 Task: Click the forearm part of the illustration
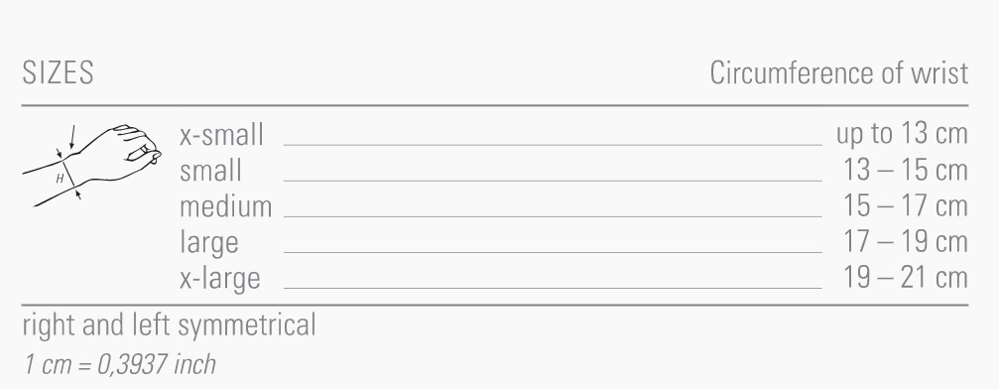click(48, 183)
